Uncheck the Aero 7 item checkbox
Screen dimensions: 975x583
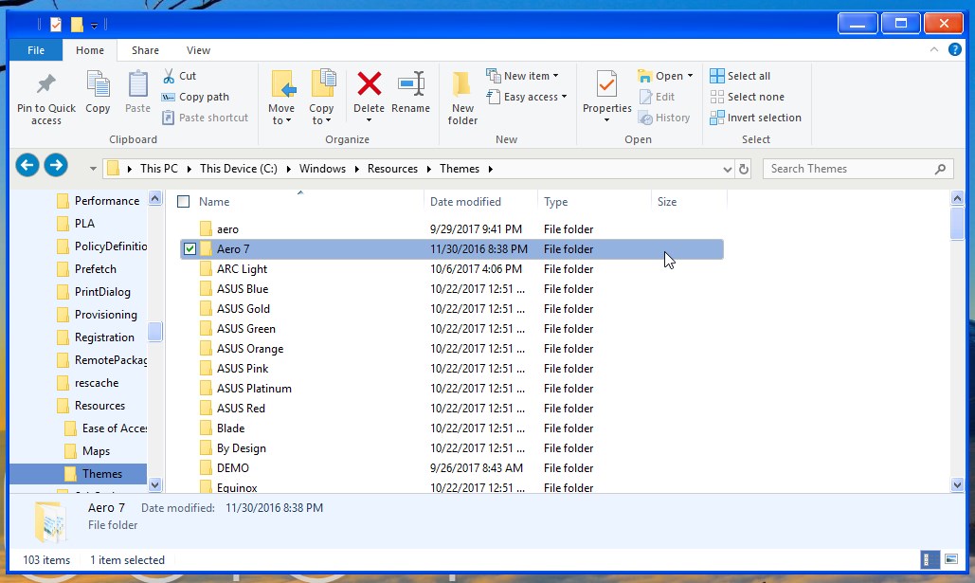click(189, 248)
